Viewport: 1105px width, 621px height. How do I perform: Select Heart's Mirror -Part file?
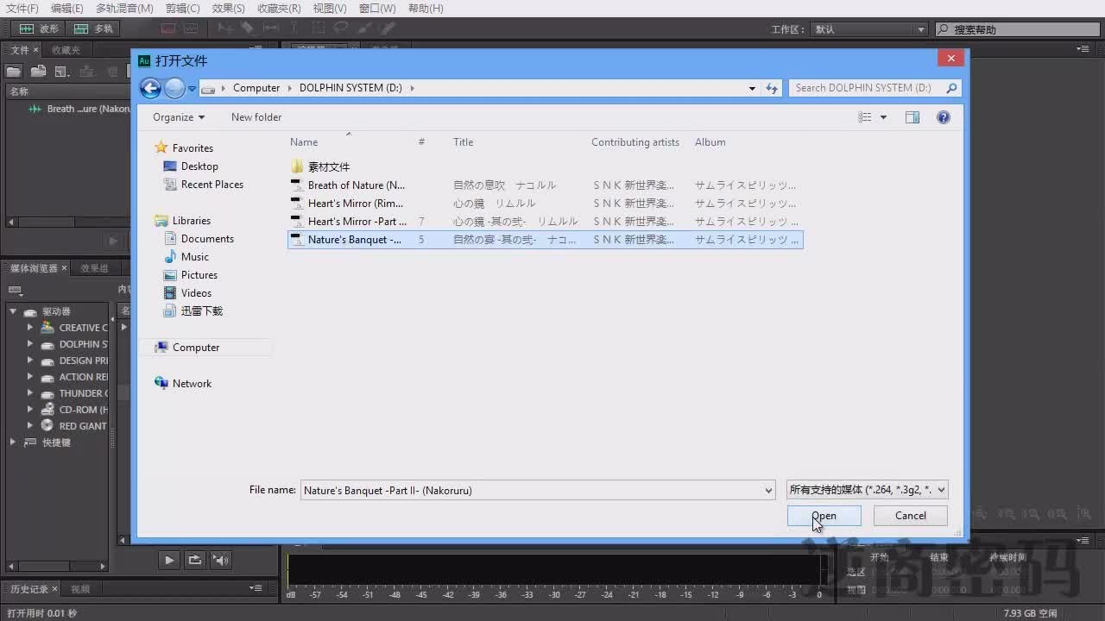357,222
